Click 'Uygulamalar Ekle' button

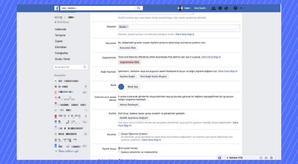(129, 62)
